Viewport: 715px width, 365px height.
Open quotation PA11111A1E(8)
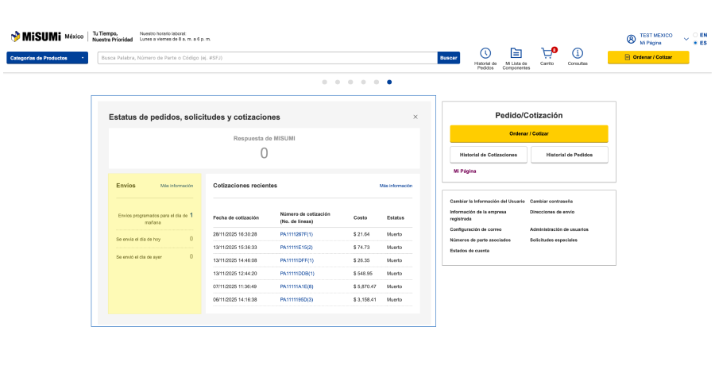pos(297,286)
